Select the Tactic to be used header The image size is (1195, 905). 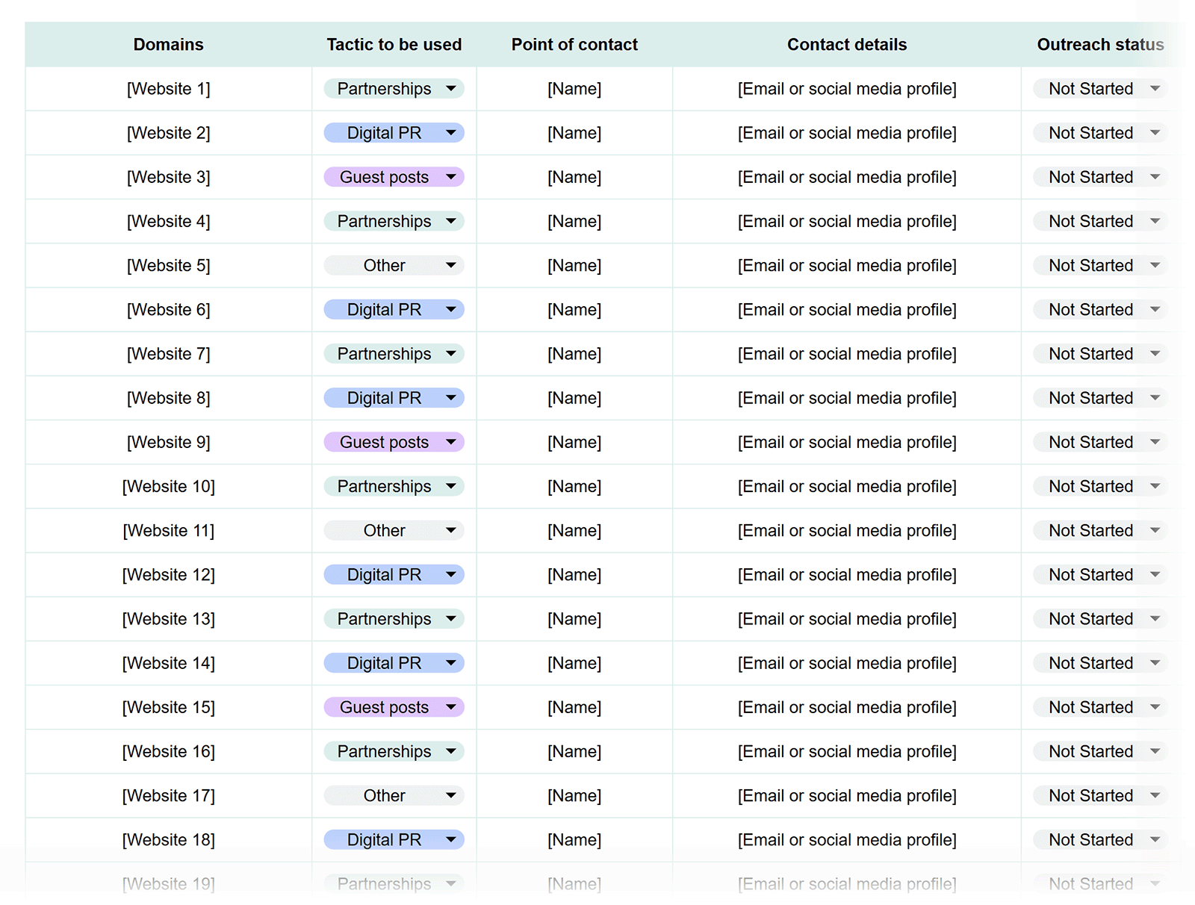(394, 45)
